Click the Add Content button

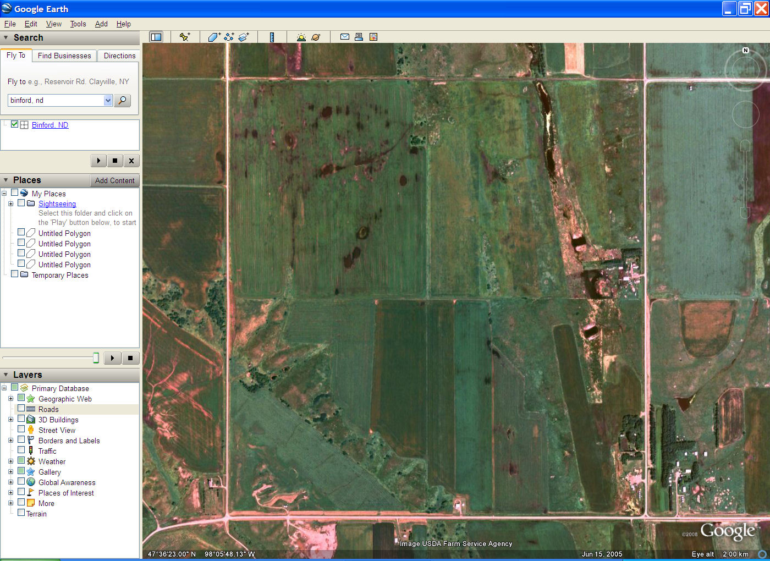tap(114, 180)
